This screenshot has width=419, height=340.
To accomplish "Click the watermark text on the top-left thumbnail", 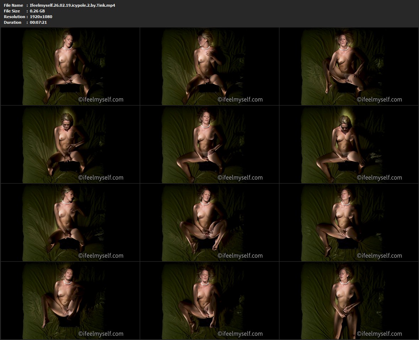I will coord(101,100).
